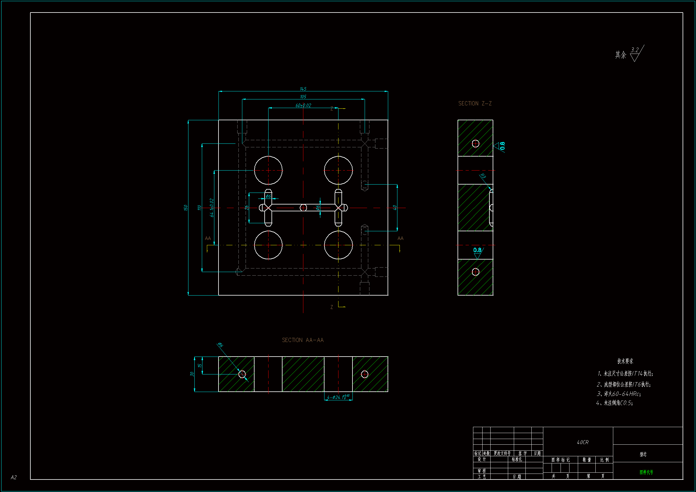The image size is (696, 492).
Task: Click the top-left circular hole in plan view
Action: pos(268,170)
